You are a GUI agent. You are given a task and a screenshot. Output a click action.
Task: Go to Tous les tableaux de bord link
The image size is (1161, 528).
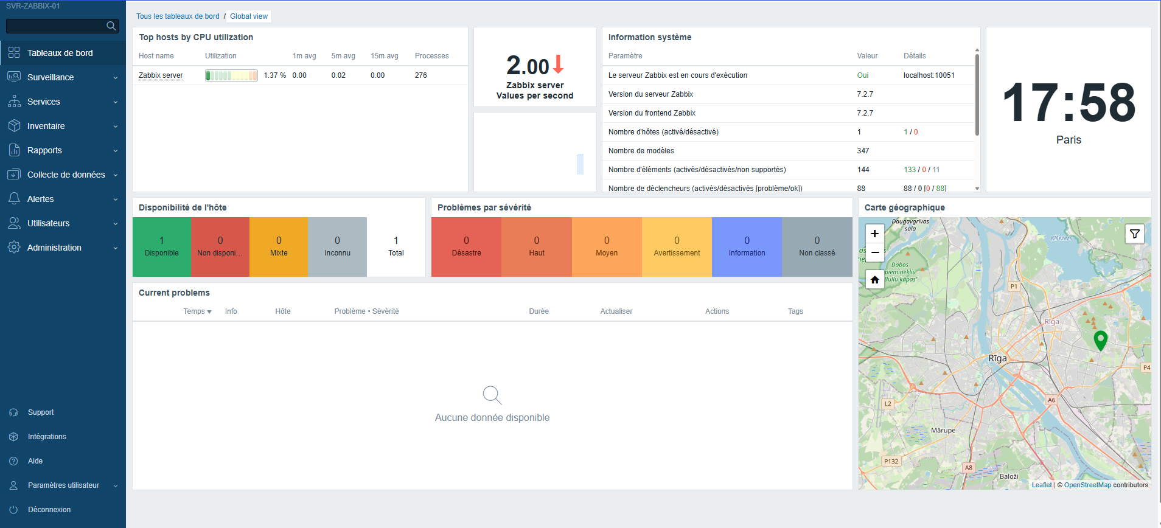point(178,16)
